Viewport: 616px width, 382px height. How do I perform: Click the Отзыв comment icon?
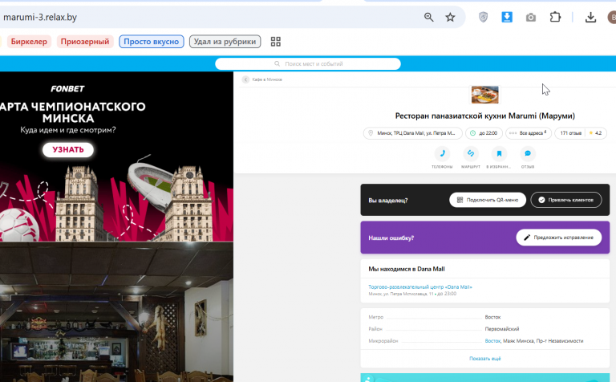528,153
